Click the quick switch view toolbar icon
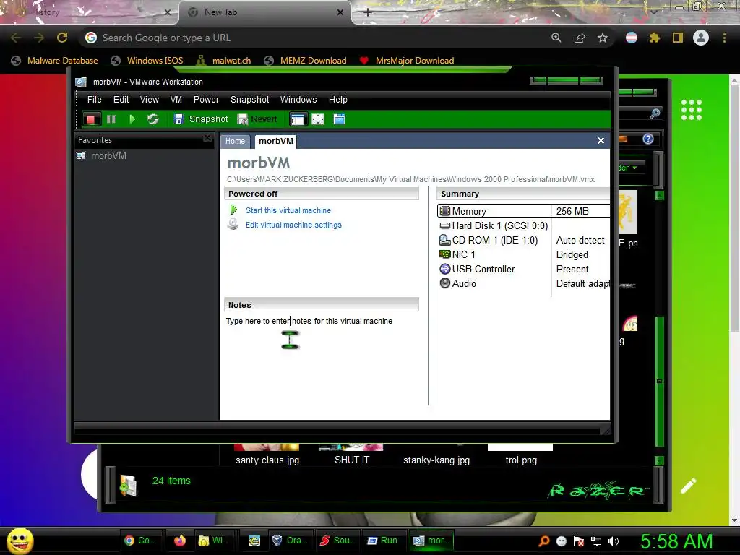740x555 pixels. pyautogui.click(x=340, y=119)
